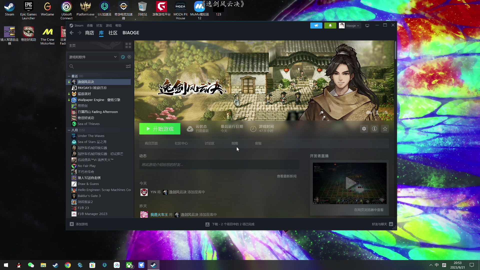Open the 讨论区 link

click(209, 143)
